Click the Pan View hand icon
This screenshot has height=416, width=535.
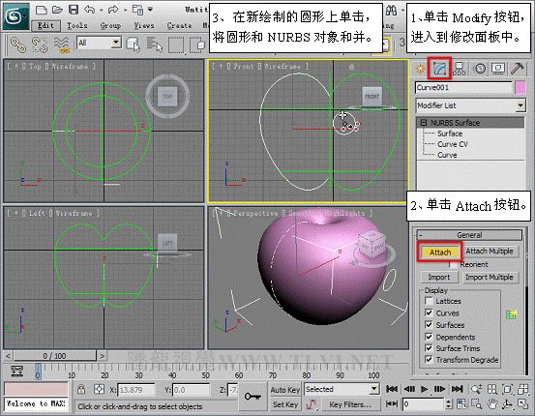[491, 404]
